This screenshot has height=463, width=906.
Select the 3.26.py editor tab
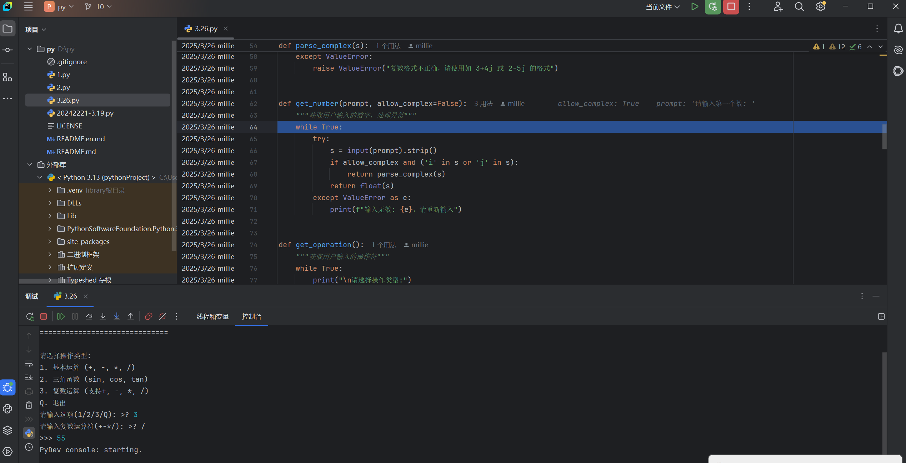(206, 29)
